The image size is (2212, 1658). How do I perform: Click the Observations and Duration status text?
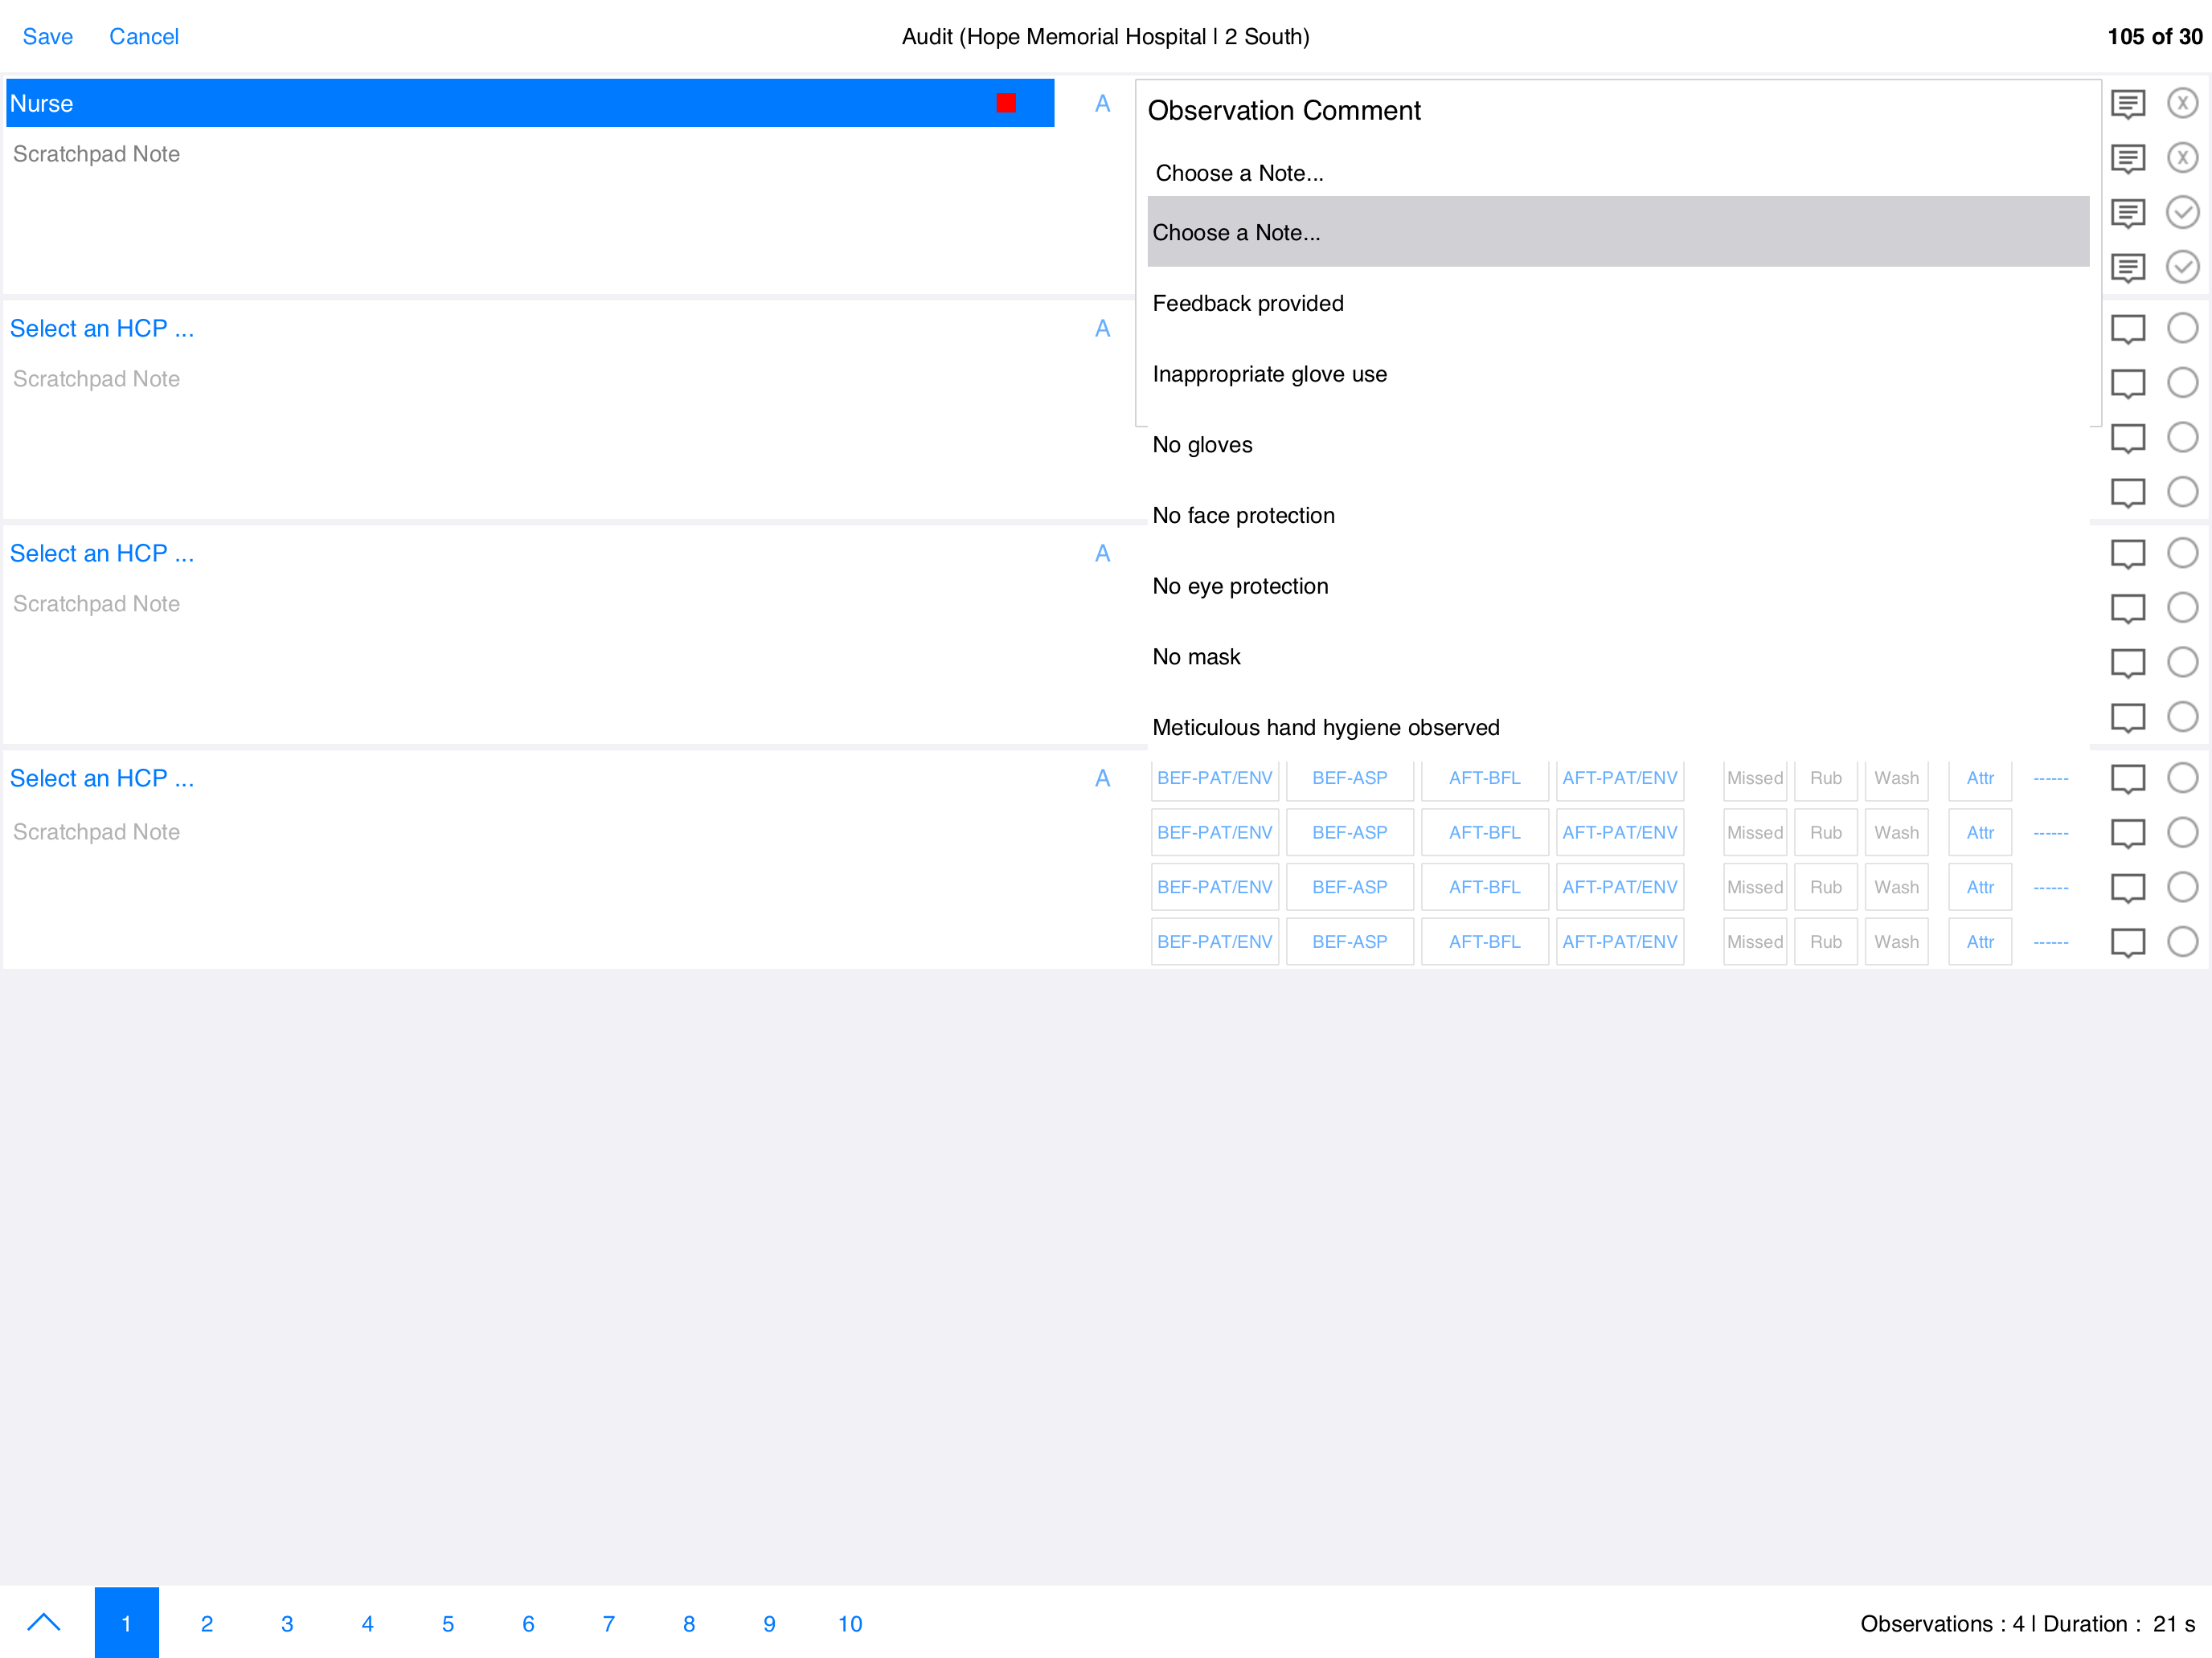(x=2027, y=1623)
